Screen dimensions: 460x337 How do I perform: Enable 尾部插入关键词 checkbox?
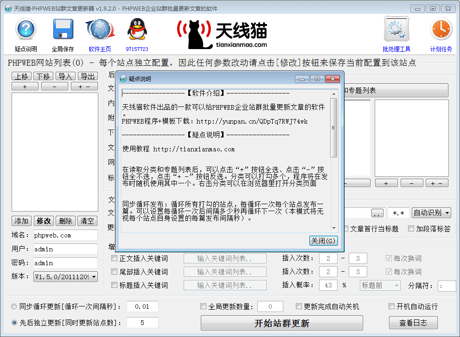click(x=114, y=272)
